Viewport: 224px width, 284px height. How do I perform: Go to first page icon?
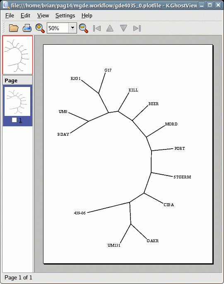click(97, 28)
